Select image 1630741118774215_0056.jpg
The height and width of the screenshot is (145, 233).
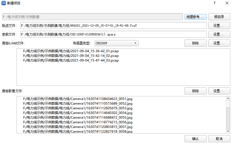tap(78, 122)
